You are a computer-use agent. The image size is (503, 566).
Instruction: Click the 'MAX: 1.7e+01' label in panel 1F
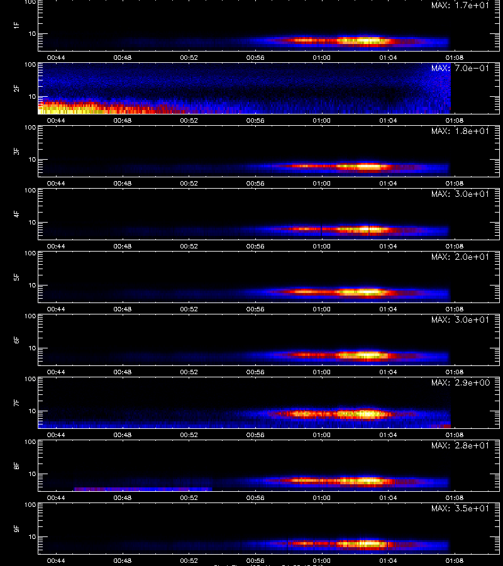(x=460, y=6)
